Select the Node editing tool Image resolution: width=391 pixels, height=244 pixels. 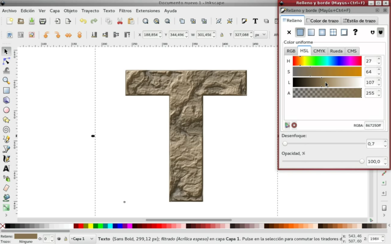coord(5,61)
